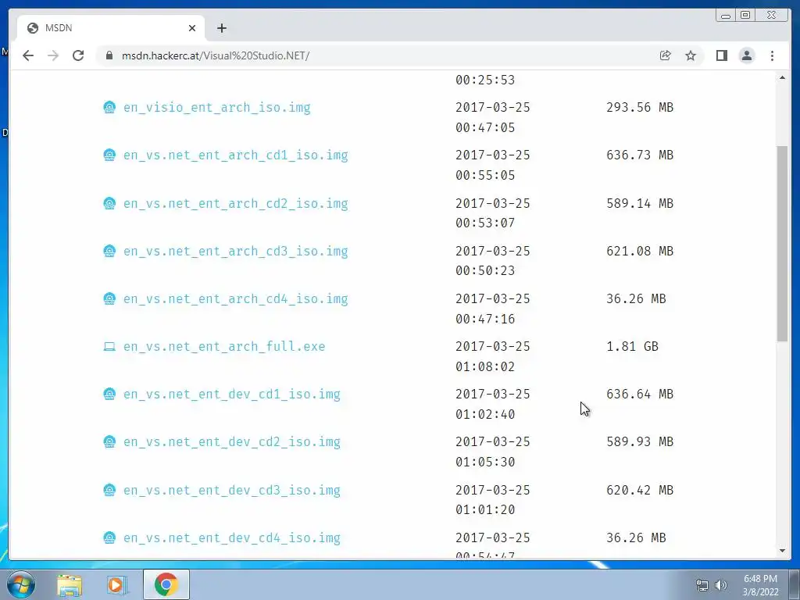Download en_vs.net_ent_arch_full.exe link
This screenshot has width=800, height=600.
click(224, 347)
